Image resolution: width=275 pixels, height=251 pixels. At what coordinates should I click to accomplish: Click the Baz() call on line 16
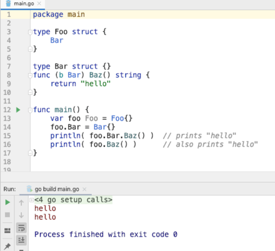point(117,144)
